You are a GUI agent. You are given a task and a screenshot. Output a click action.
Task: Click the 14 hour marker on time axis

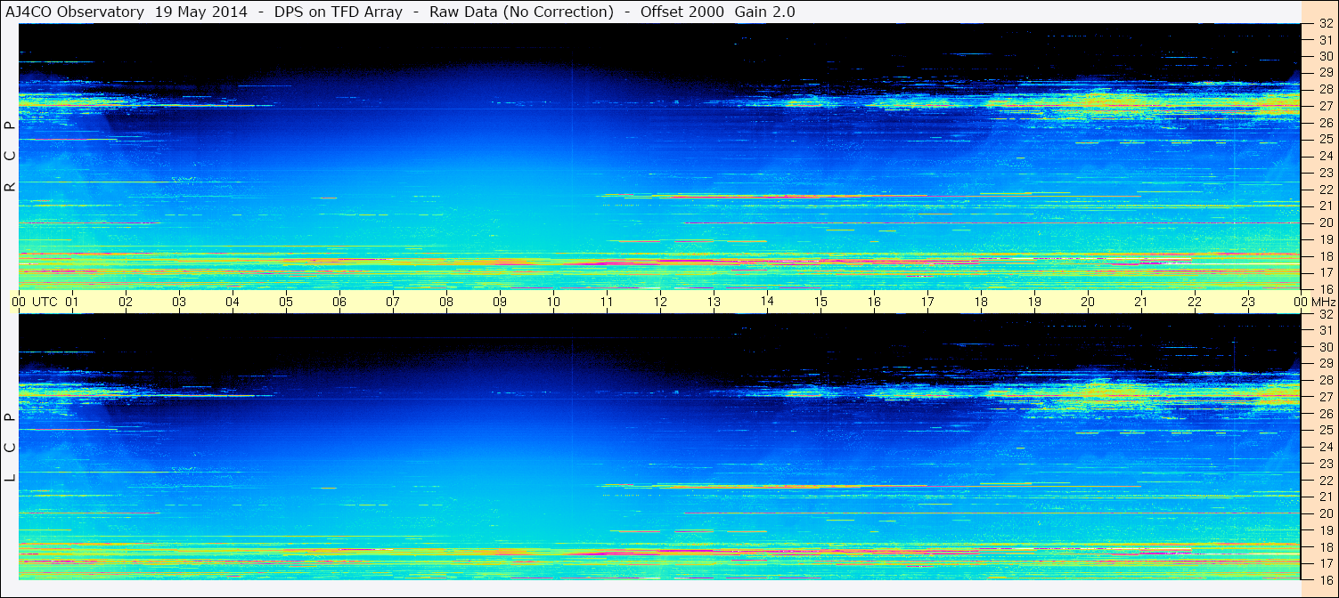pyautogui.click(x=767, y=301)
